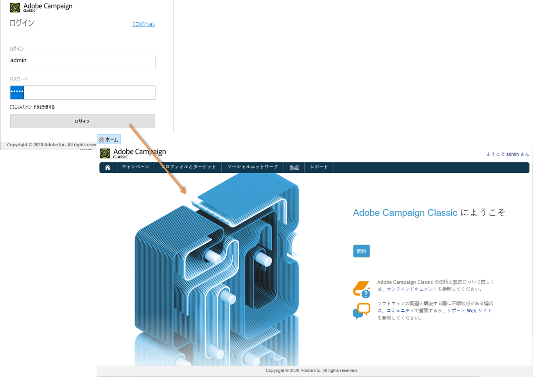Click home page footer Copyright © 2020 text
Screen dimensions: 533x377
click(312, 371)
